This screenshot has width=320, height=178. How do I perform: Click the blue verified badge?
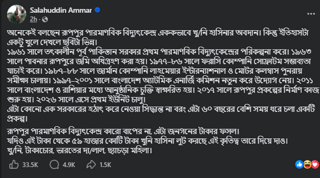[97, 11]
